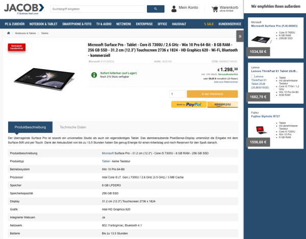Click Warenkorb text link

click(229, 8)
